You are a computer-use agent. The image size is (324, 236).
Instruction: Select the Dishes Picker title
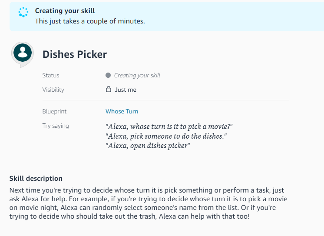tap(75, 54)
